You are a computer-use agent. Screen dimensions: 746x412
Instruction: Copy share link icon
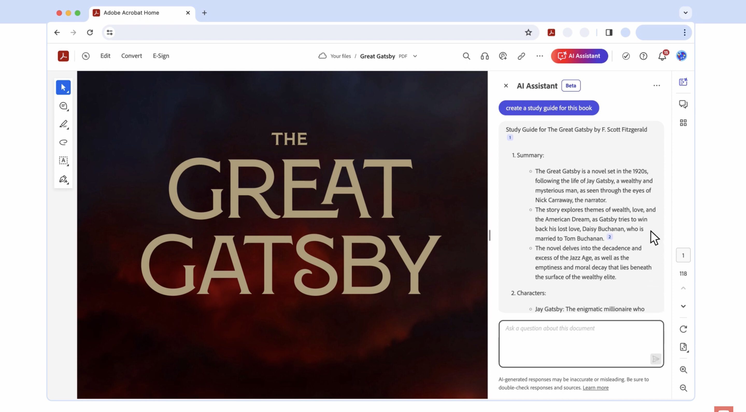[521, 56]
